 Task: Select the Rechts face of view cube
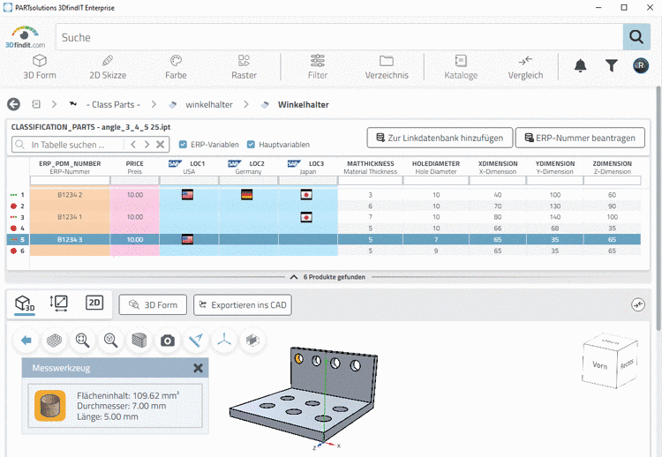(x=627, y=363)
